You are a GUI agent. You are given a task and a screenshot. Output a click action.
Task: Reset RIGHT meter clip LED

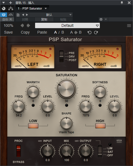pyautogui.click(x=117, y=49)
